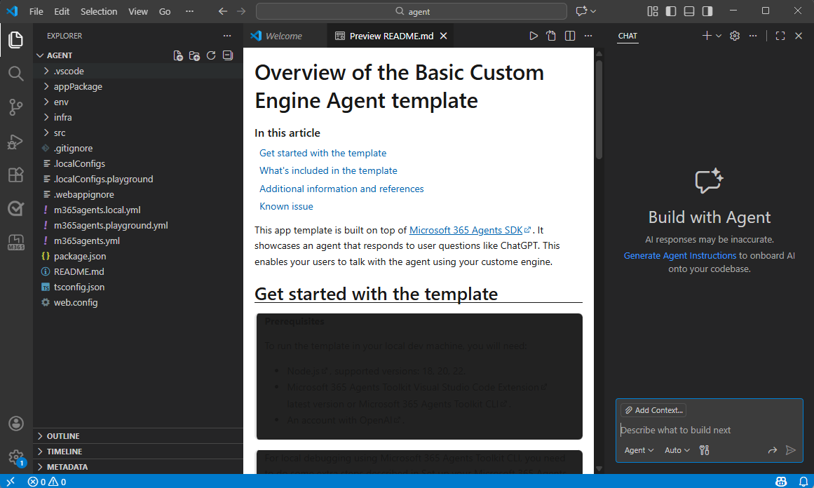Start a new chat with plus icon
Viewport: 814px width, 488px height.
[707, 36]
